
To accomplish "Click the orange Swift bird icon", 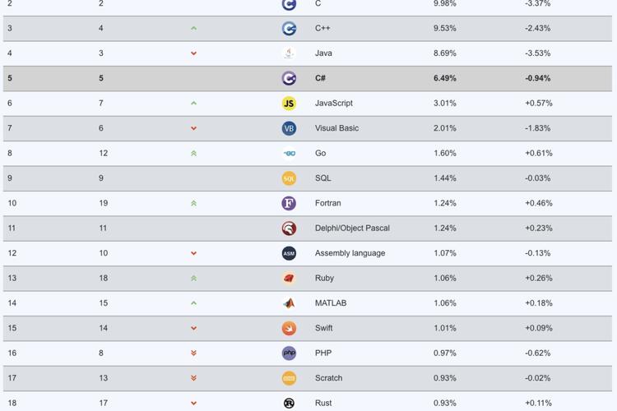I will click(289, 328).
